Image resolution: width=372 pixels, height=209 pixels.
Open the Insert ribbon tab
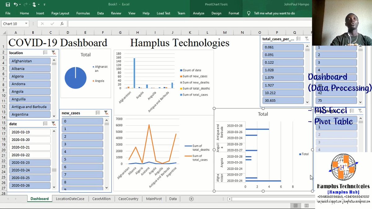pos(40,13)
